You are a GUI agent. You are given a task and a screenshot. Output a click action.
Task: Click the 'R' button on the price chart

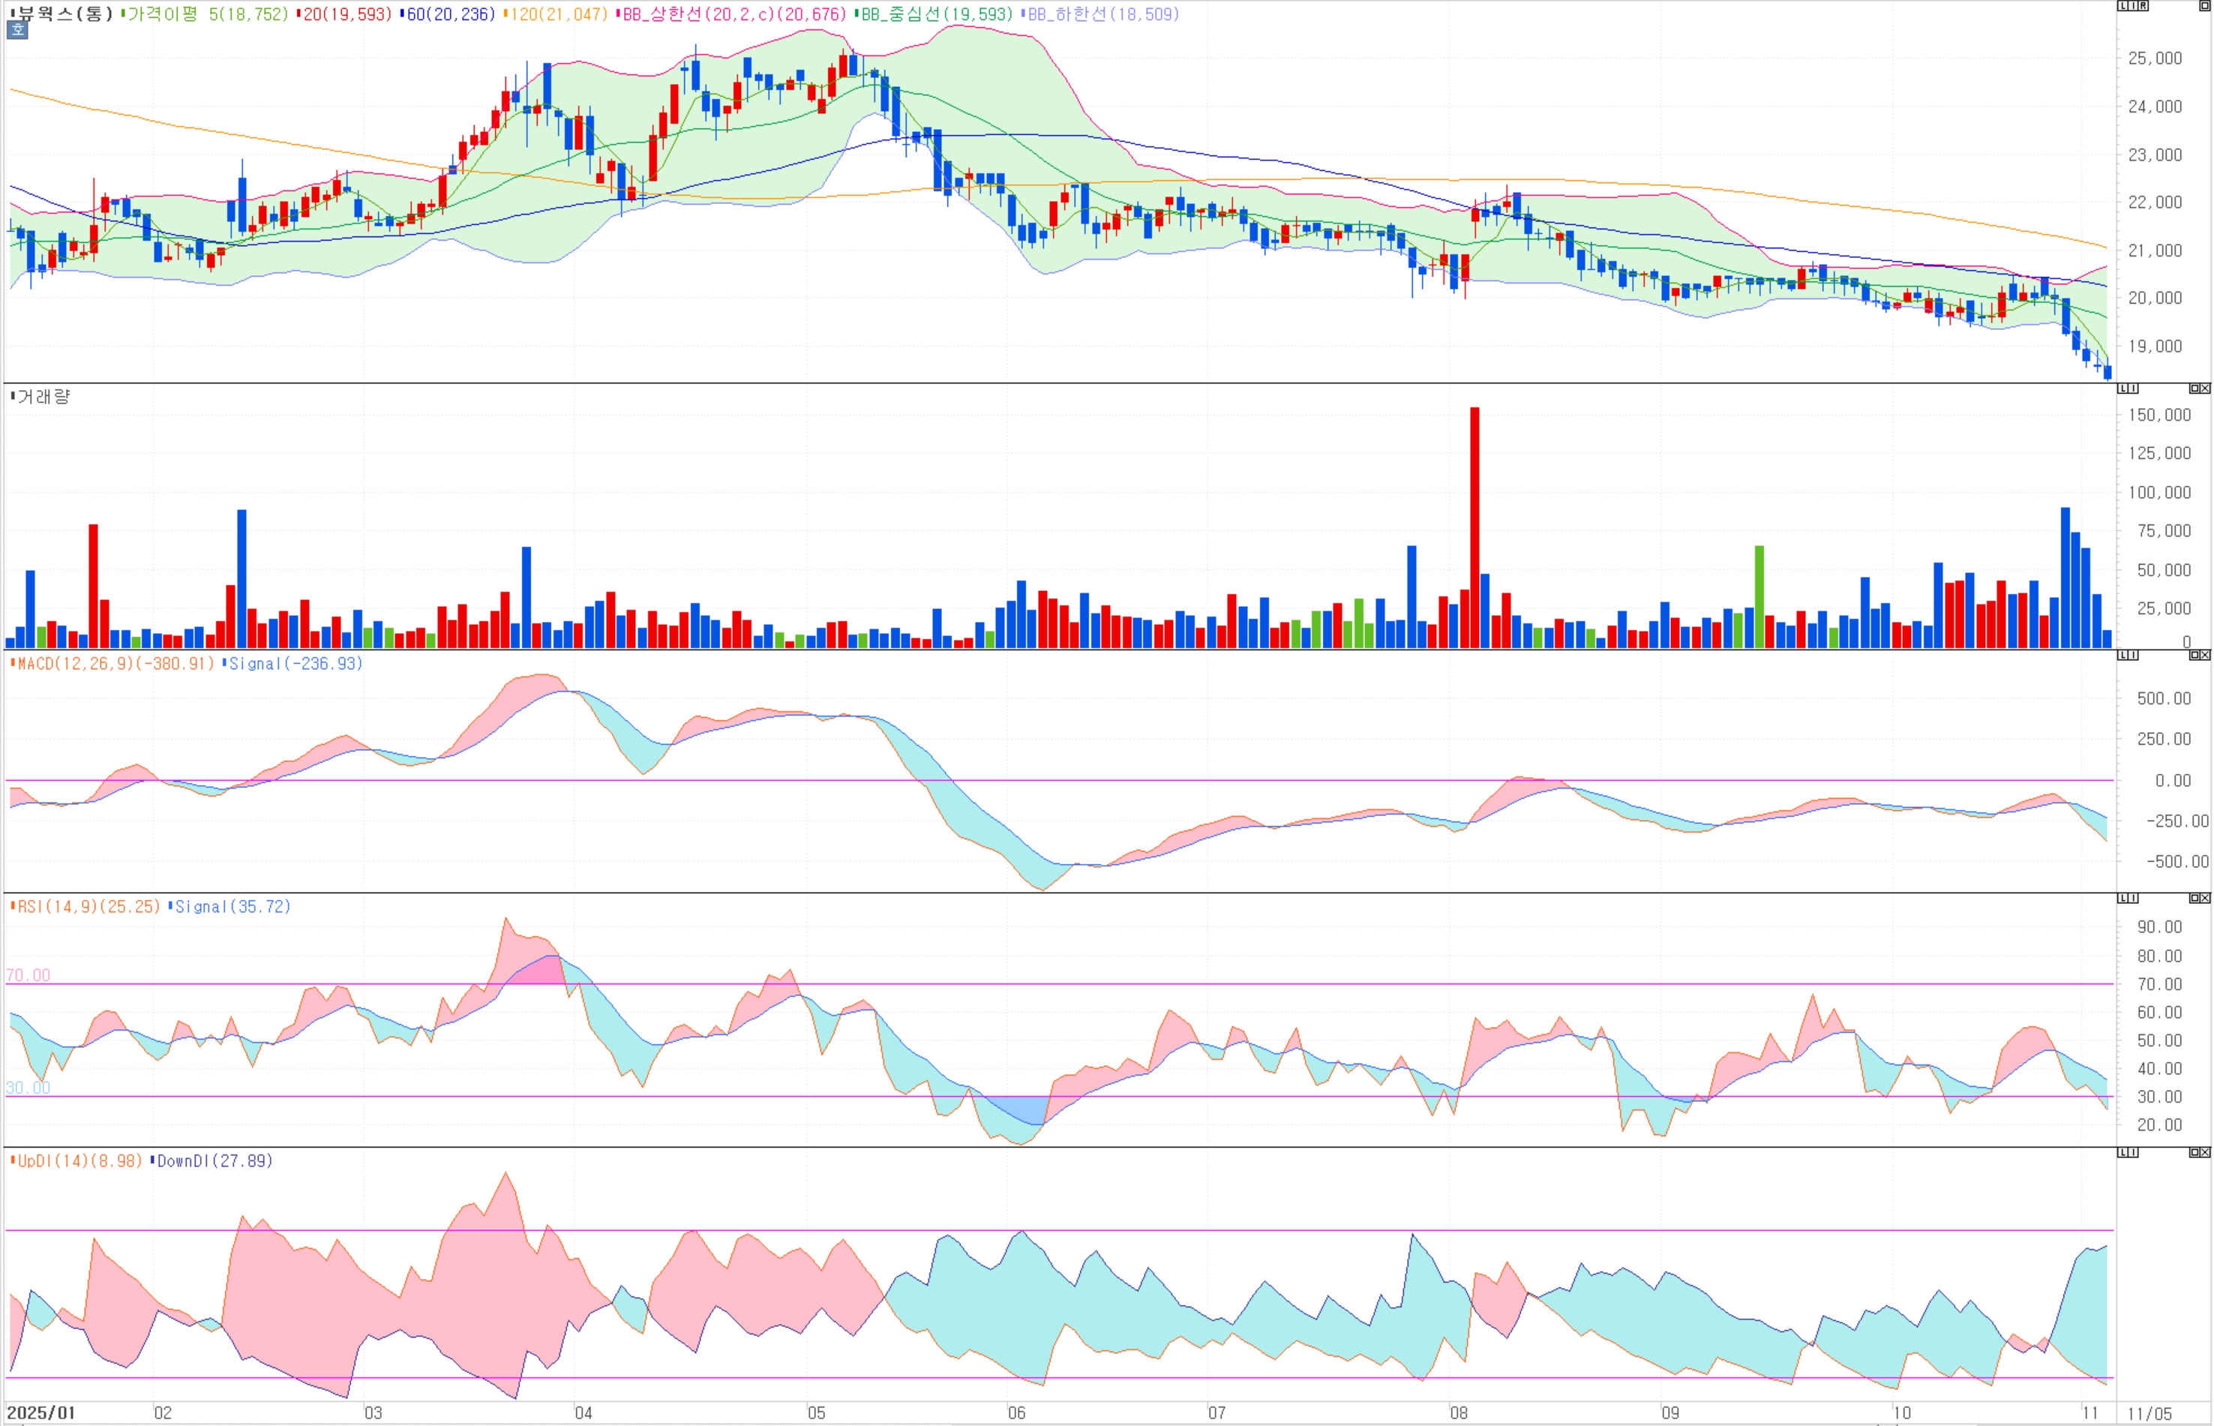pos(2143,5)
